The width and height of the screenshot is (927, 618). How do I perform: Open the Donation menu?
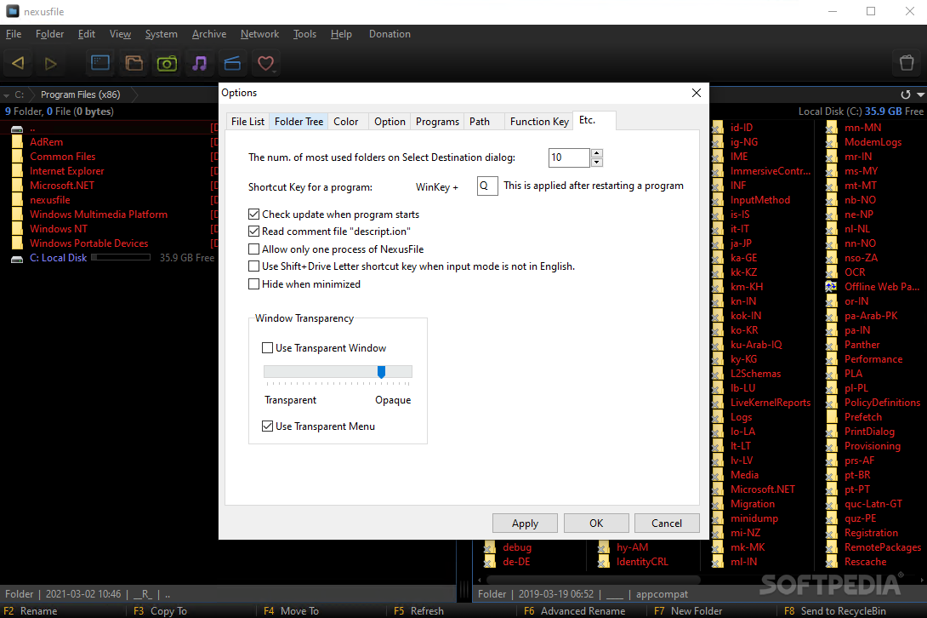[x=390, y=34]
